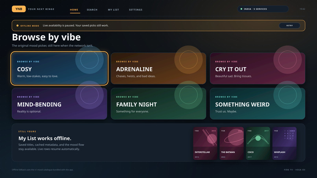The width and height of the screenshot is (317, 178).
Task: Select the Cosy vibe card
Action: pos(59,68)
